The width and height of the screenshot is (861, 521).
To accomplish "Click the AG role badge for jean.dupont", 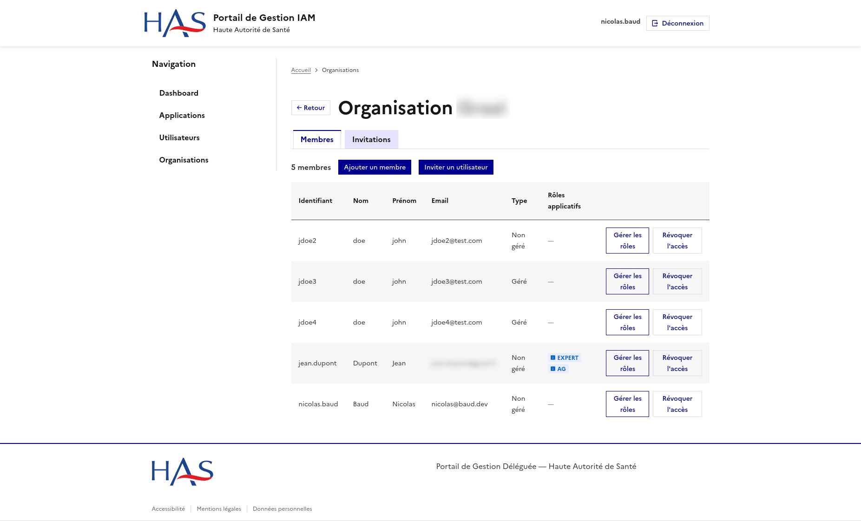I will [x=558, y=369].
